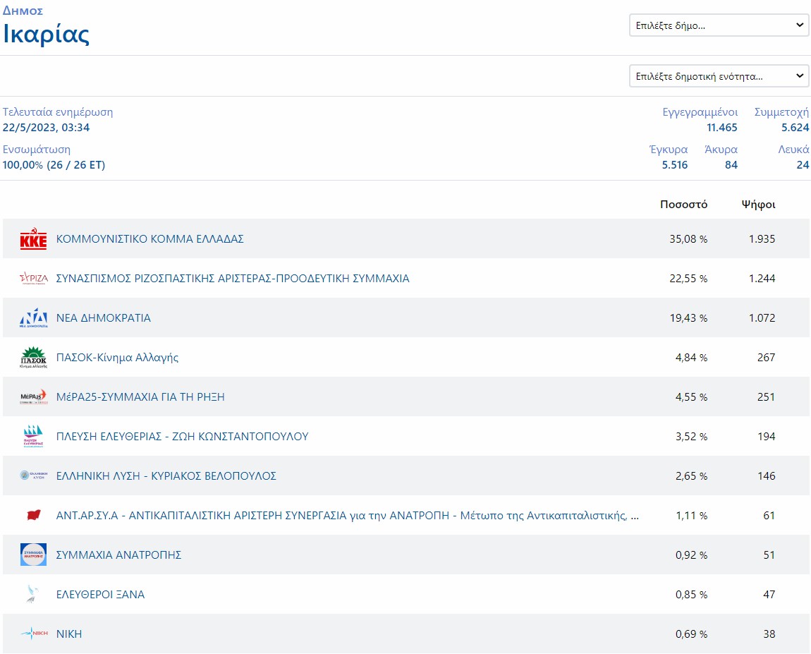Click MeRA25 vote count 251
The image size is (811, 654).
[766, 397]
